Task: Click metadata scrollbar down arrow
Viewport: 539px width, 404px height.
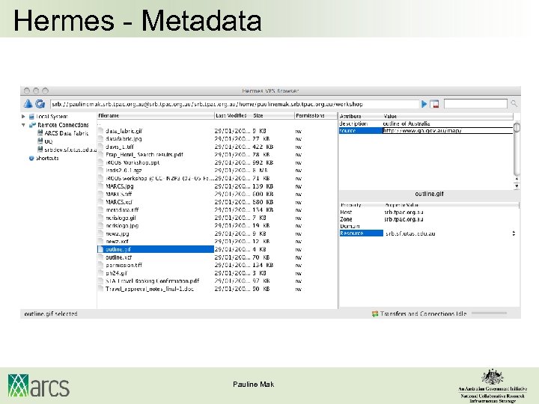Action: (x=517, y=186)
